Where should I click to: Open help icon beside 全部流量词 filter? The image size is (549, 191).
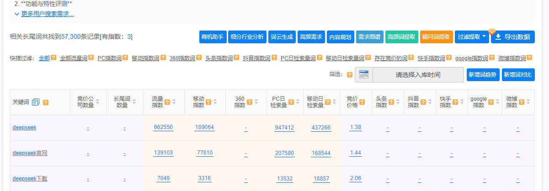[x=91, y=58]
